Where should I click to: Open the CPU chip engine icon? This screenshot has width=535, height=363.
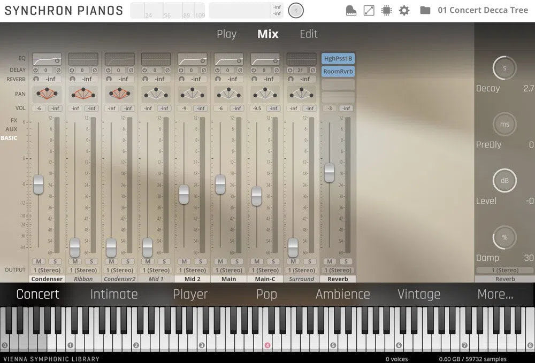(x=386, y=10)
